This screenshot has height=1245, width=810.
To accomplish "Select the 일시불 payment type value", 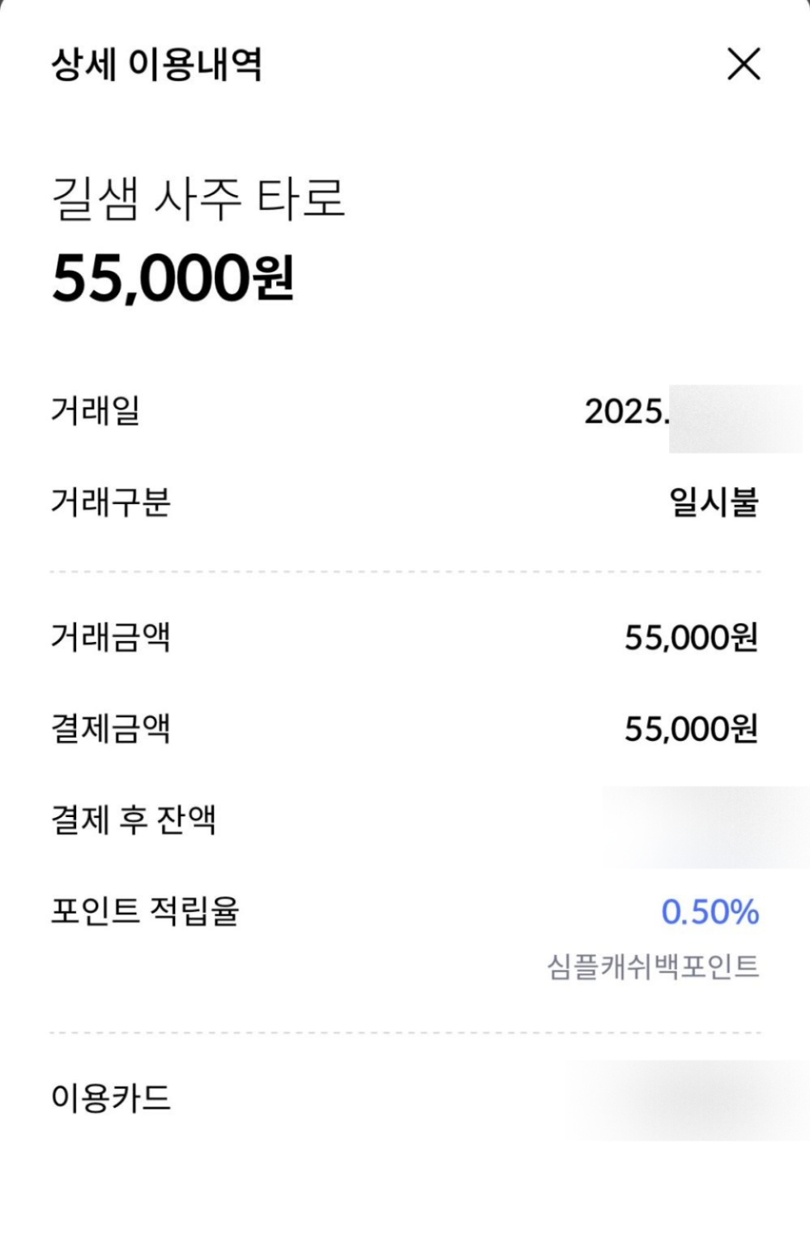I will tap(714, 502).
